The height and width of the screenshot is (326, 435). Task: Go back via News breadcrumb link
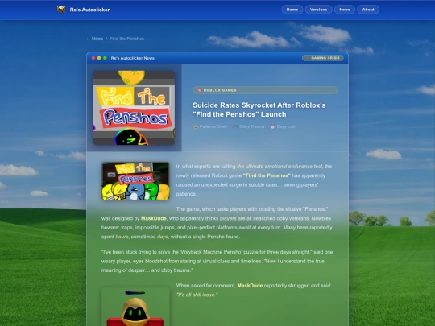(94, 39)
